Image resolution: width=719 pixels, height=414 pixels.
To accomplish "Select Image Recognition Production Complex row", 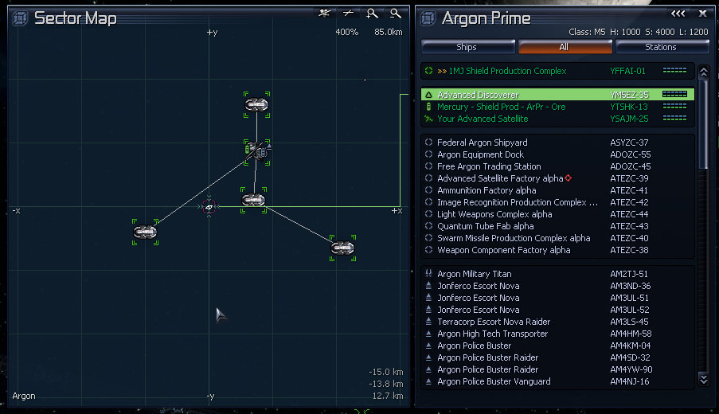I will coord(557,202).
